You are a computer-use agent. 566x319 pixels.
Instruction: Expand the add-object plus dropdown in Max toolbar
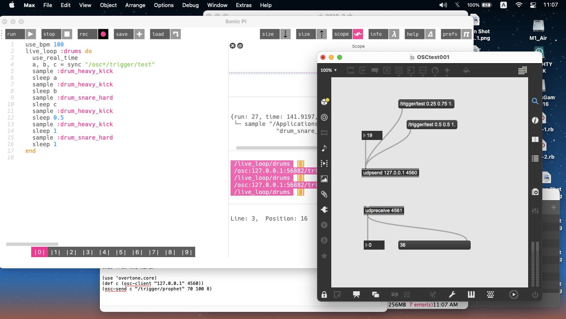[x=447, y=71]
